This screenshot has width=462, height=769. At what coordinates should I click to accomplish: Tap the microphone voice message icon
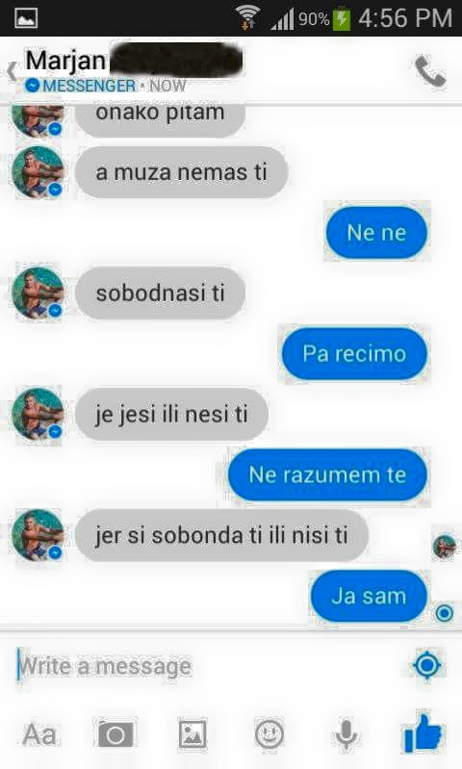346,734
